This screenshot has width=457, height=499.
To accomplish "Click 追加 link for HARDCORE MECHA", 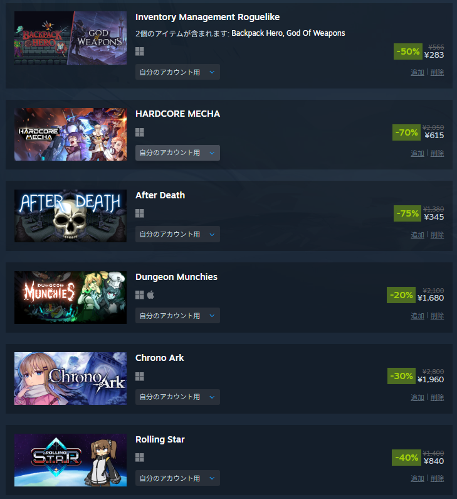I will click(x=418, y=153).
